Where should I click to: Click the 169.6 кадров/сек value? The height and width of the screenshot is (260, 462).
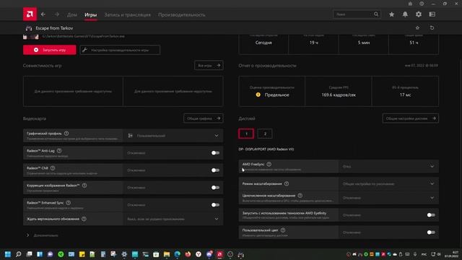(x=339, y=95)
